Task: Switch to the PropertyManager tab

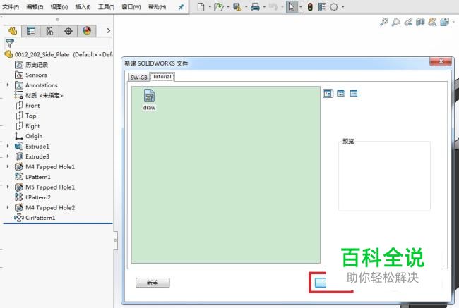Action: (x=31, y=31)
